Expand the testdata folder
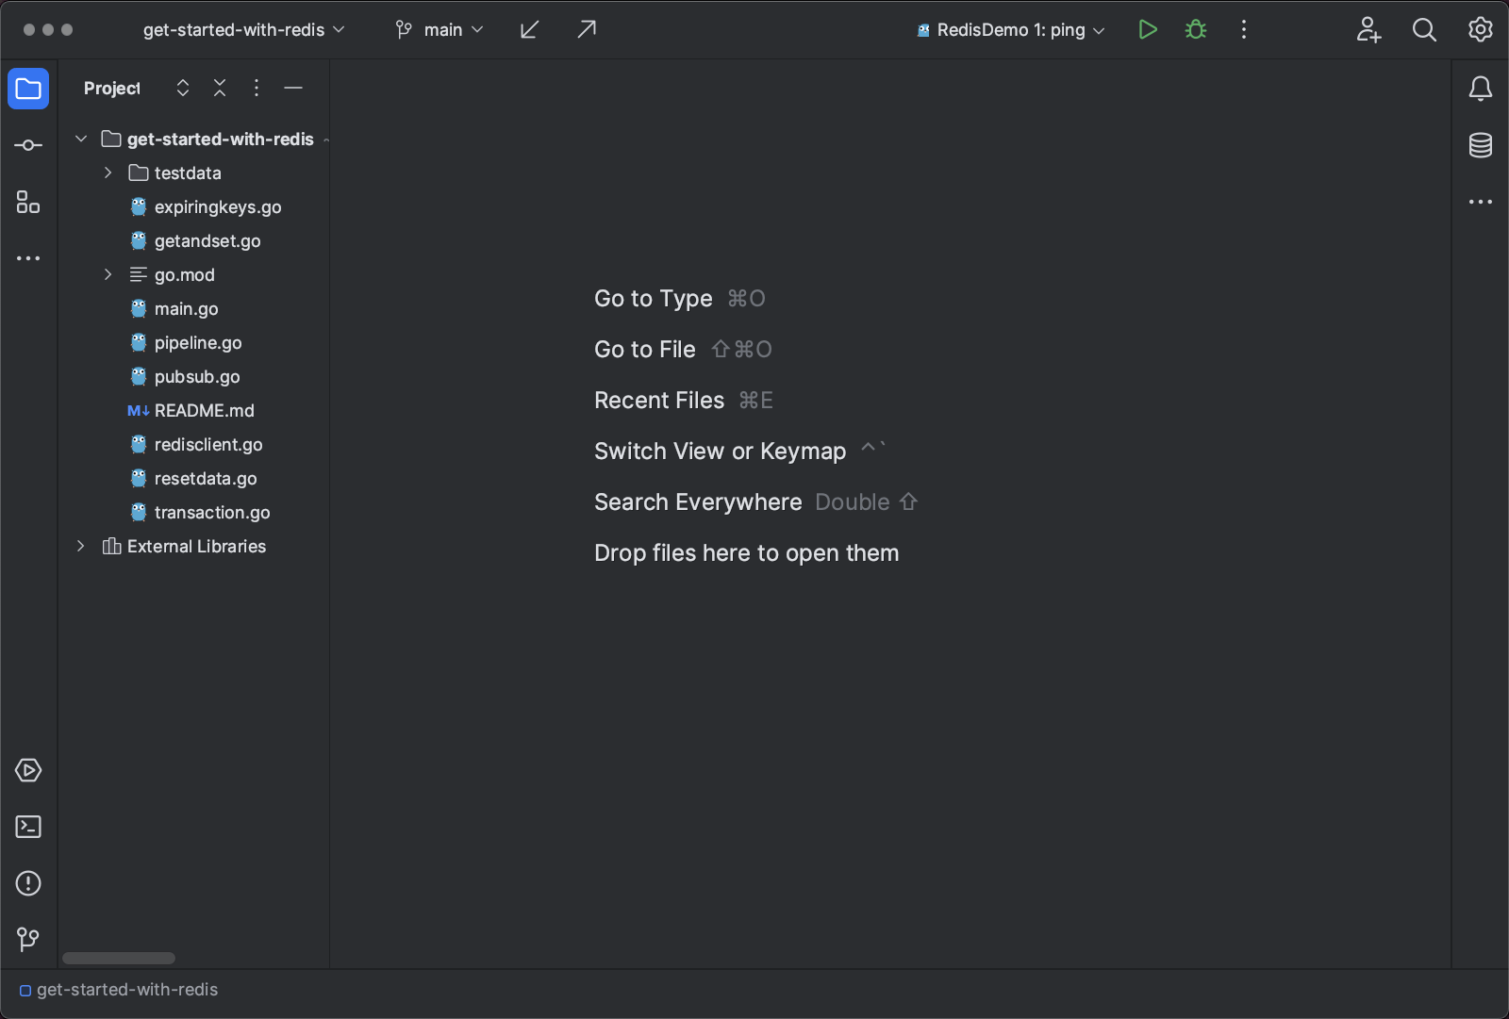Image resolution: width=1509 pixels, height=1019 pixels. pyautogui.click(x=107, y=173)
